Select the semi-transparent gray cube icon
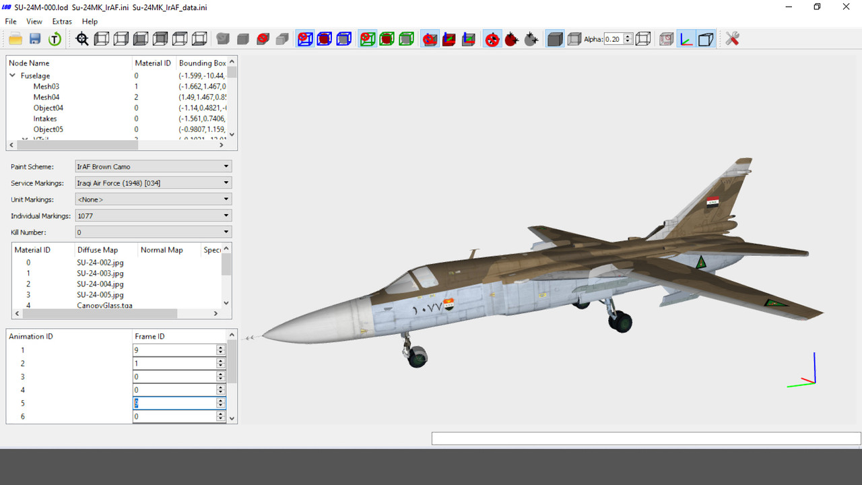 [x=574, y=39]
